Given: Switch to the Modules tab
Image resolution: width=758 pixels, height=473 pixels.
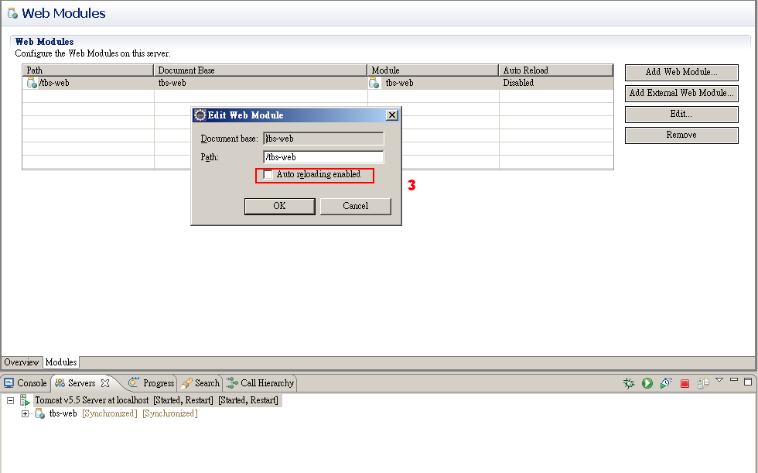Looking at the screenshot, I should point(61,362).
